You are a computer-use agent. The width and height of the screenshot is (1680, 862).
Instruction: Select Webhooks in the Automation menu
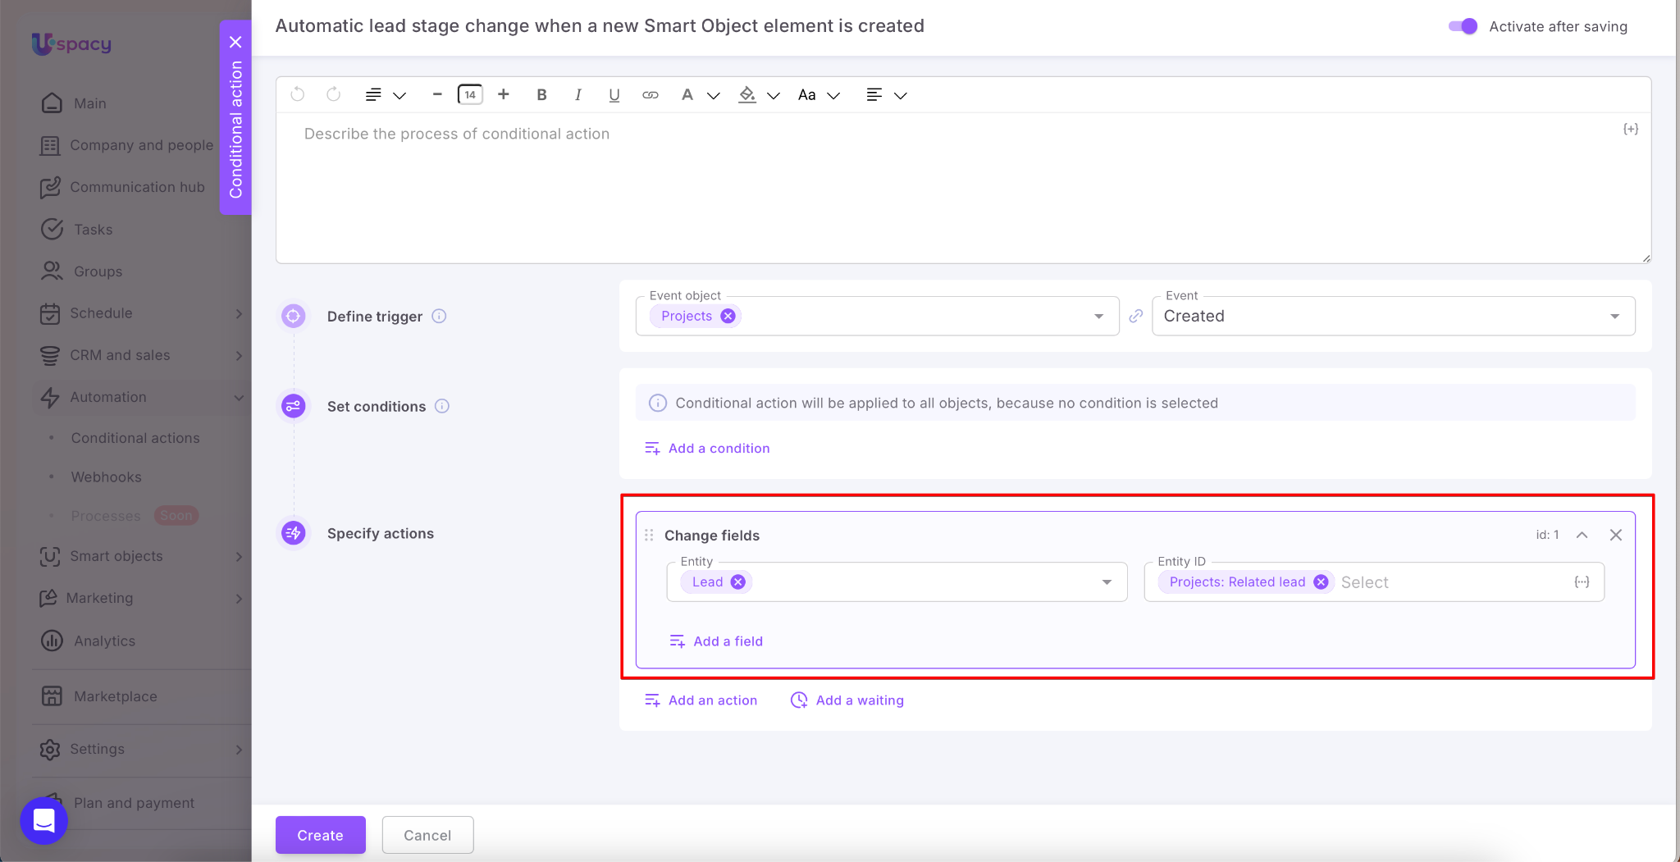106,477
